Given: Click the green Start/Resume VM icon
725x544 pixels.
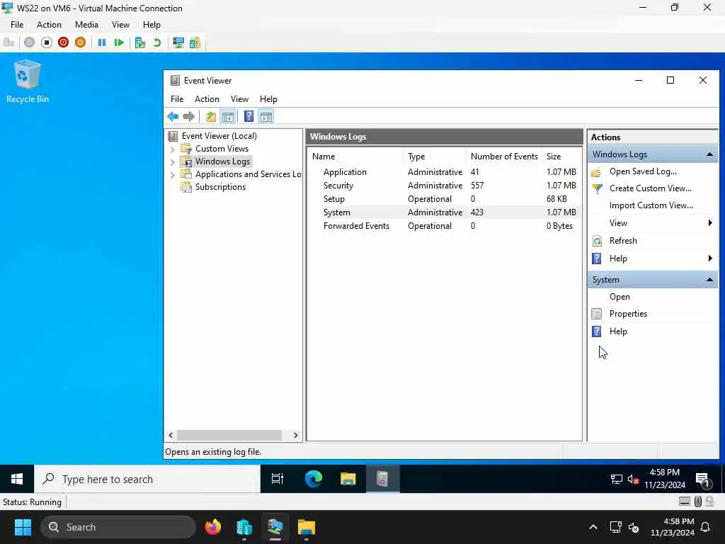Looking at the screenshot, I should click(119, 42).
